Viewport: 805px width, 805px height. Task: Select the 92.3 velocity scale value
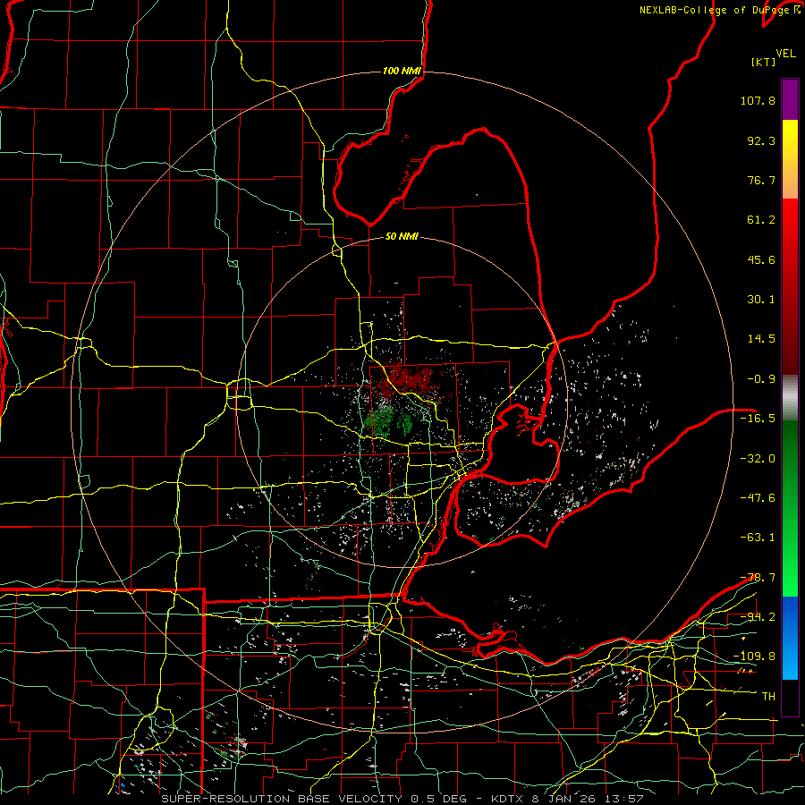[x=761, y=140]
